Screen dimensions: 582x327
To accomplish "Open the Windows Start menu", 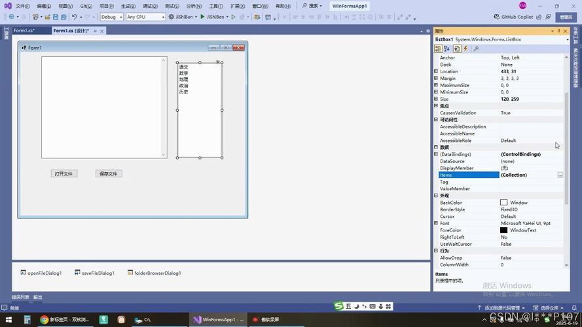I will pyautogui.click(x=9, y=320).
